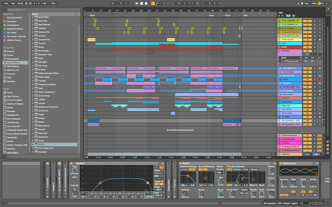Save the Subtle Stereo preset with the disk icon
Screen dimensions: 332x207
[x=317, y=163]
